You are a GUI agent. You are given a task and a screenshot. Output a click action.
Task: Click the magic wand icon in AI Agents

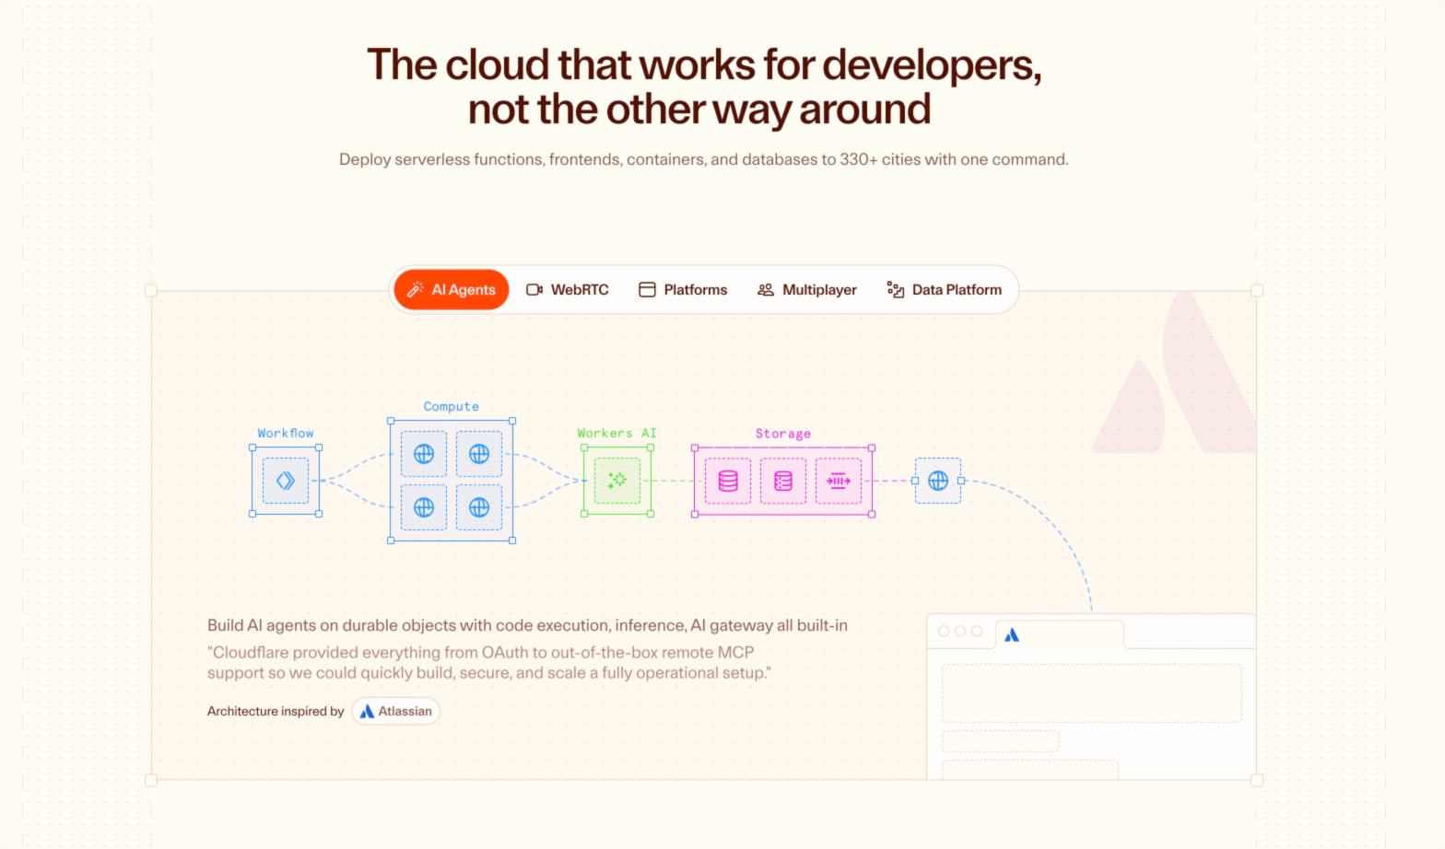coord(416,290)
